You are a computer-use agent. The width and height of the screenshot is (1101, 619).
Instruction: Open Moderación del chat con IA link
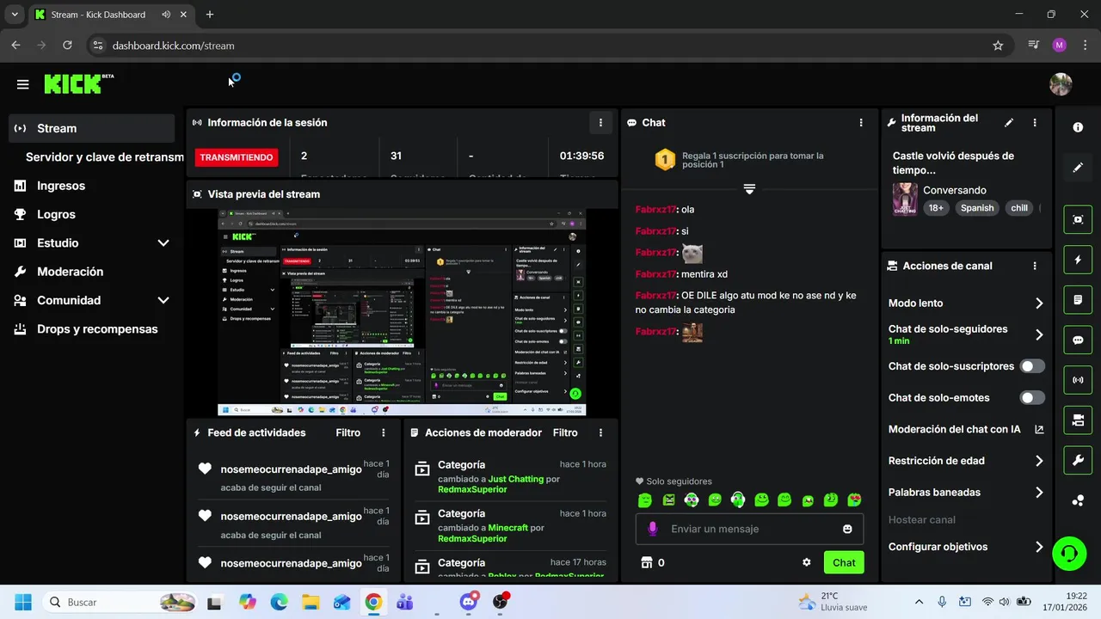point(966,430)
